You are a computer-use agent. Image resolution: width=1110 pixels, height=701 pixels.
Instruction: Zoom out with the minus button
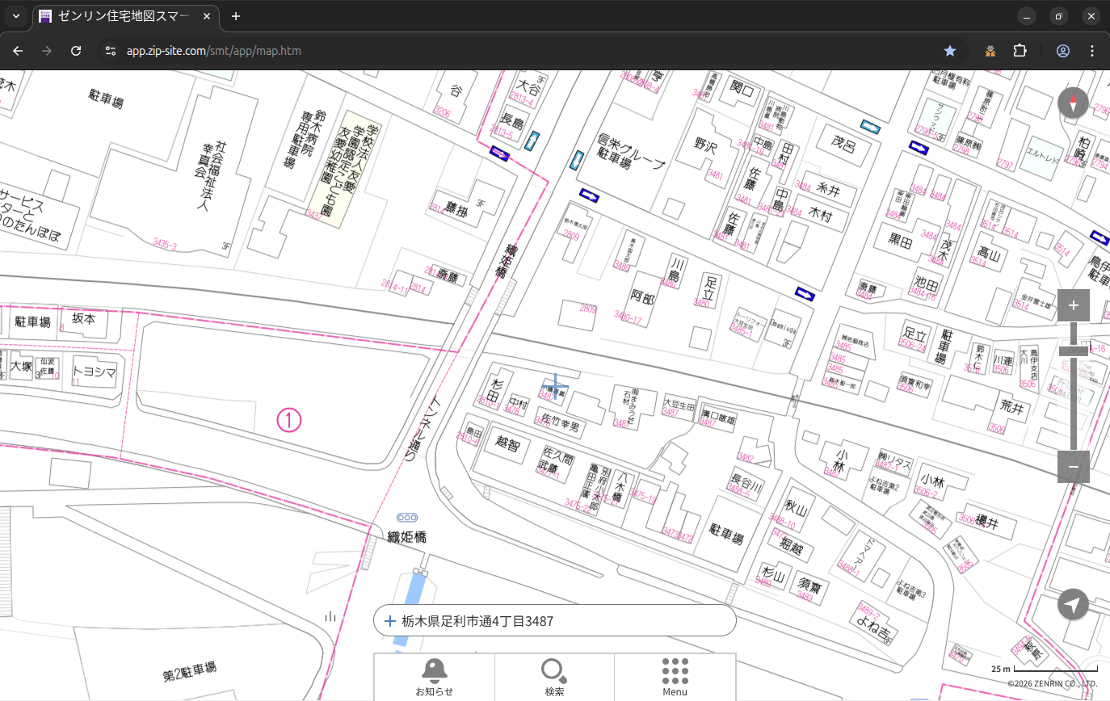(x=1073, y=467)
